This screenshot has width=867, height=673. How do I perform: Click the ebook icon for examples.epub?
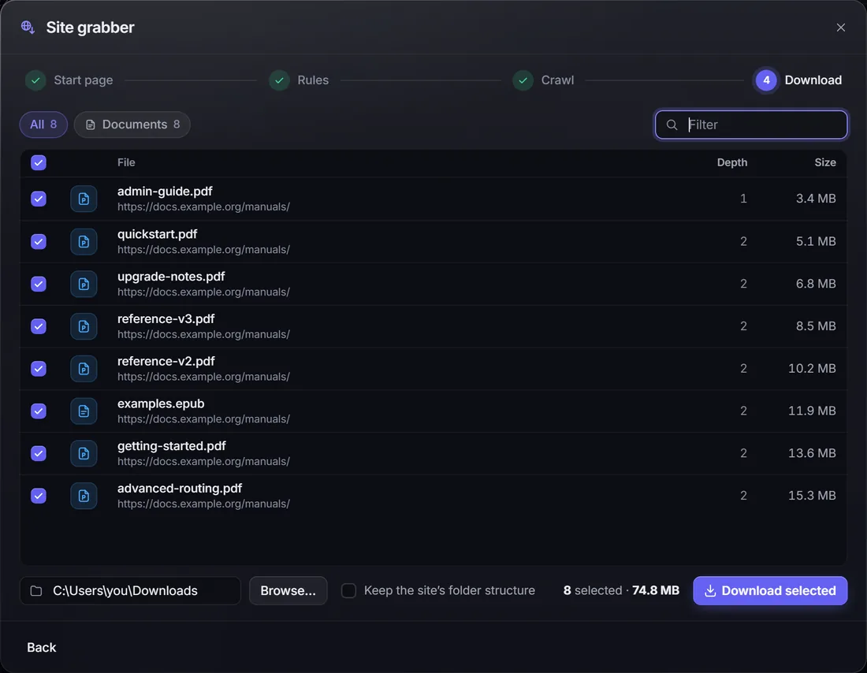[84, 411]
